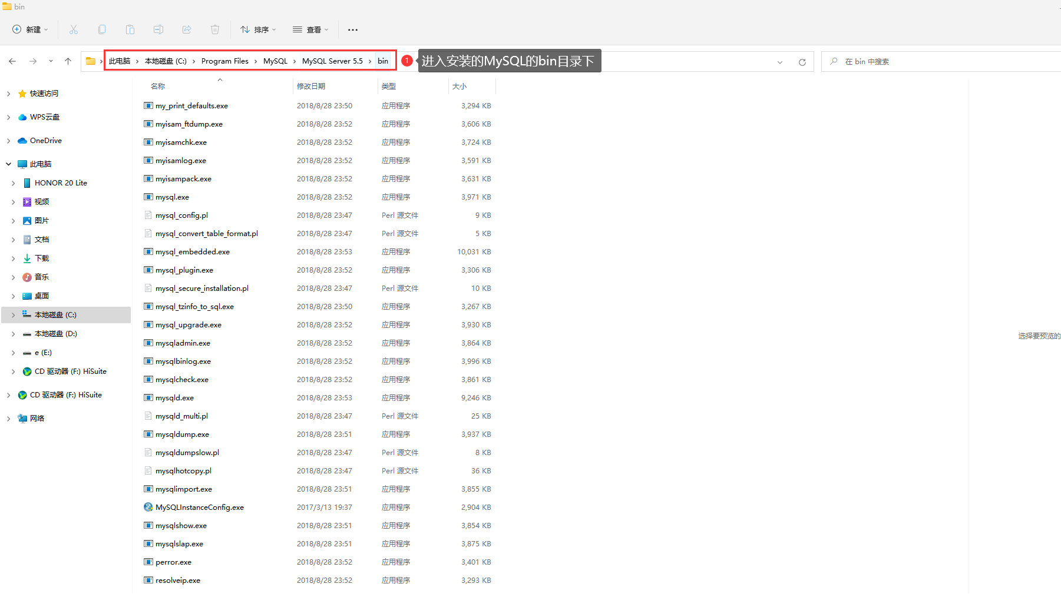Click the Music icon in sidebar
The height and width of the screenshot is (597, 1061).
(x=27, y=277)
